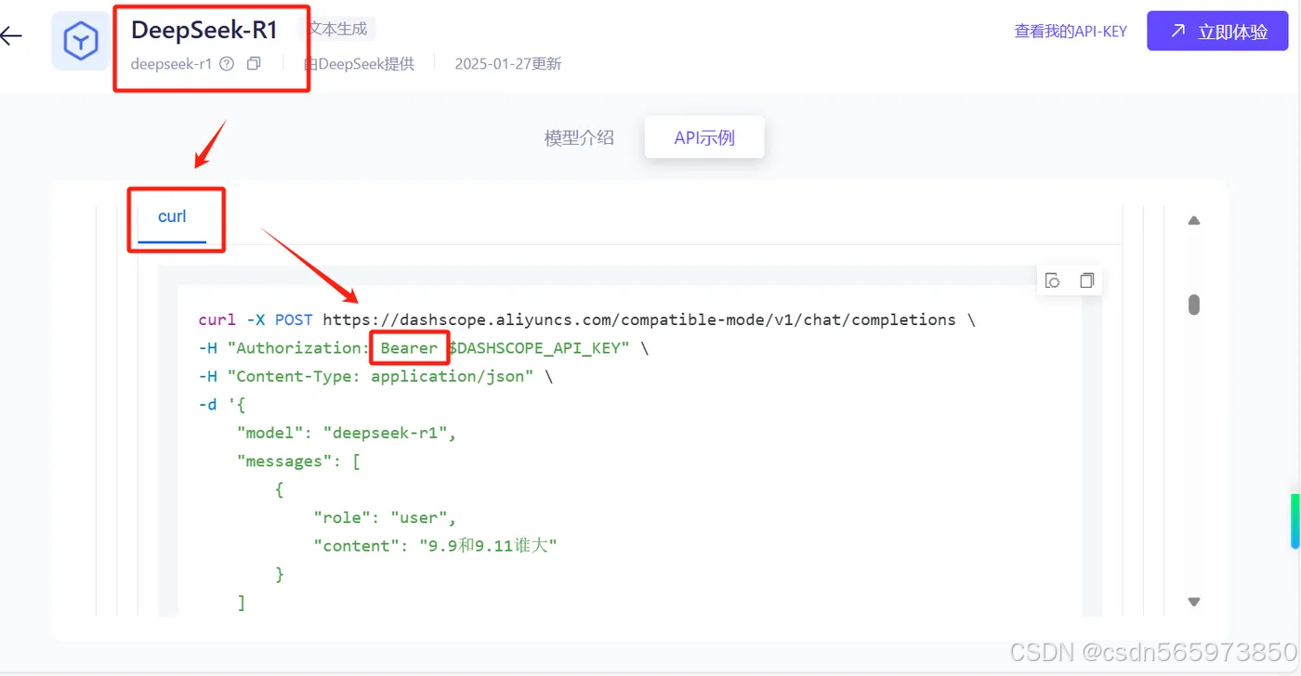This screenshot has width=1301, height=676.
Task: Click the green side panel handle
Action: 1295,521
